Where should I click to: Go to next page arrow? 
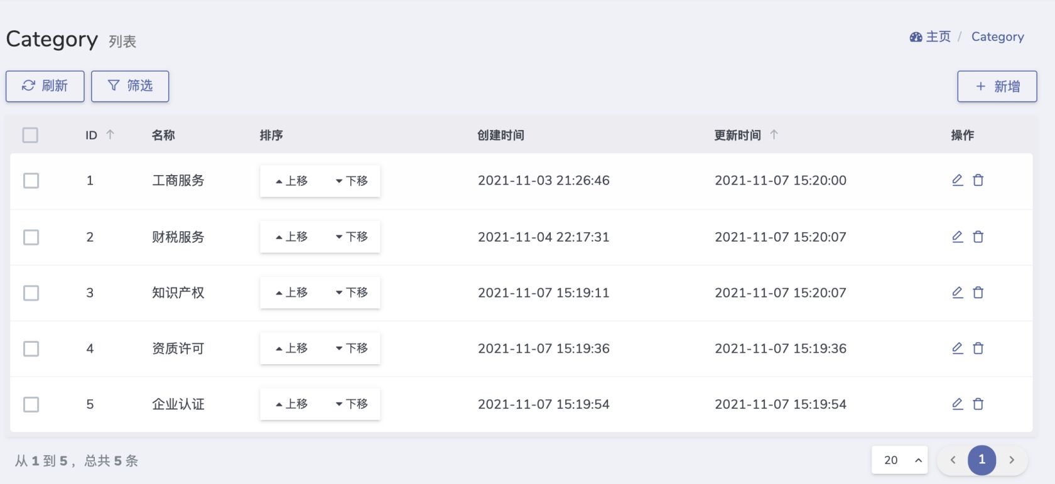[1012, 460]
